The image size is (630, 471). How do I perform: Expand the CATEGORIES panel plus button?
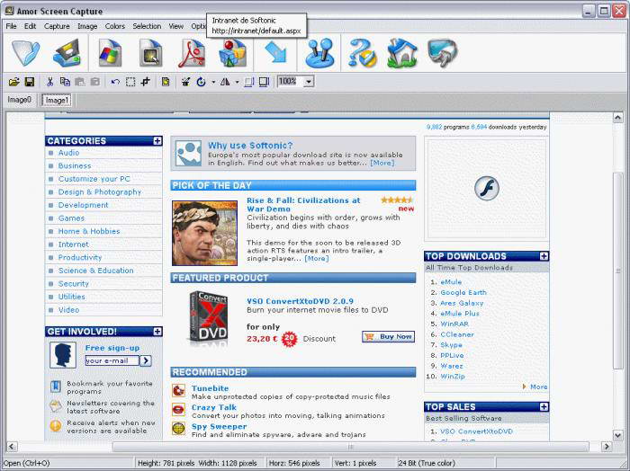pyautogui.click(x=157, y=141)
